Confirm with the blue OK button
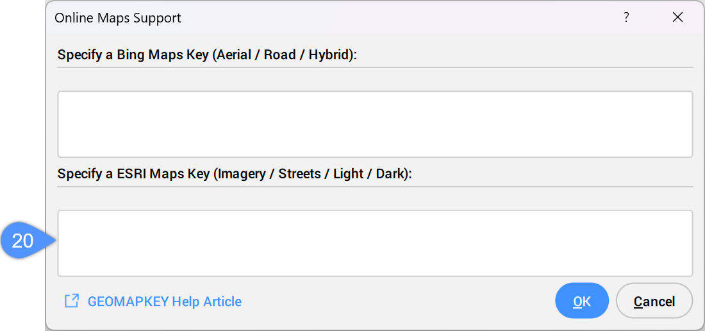705x331 pixels. (x=582, y=301)
